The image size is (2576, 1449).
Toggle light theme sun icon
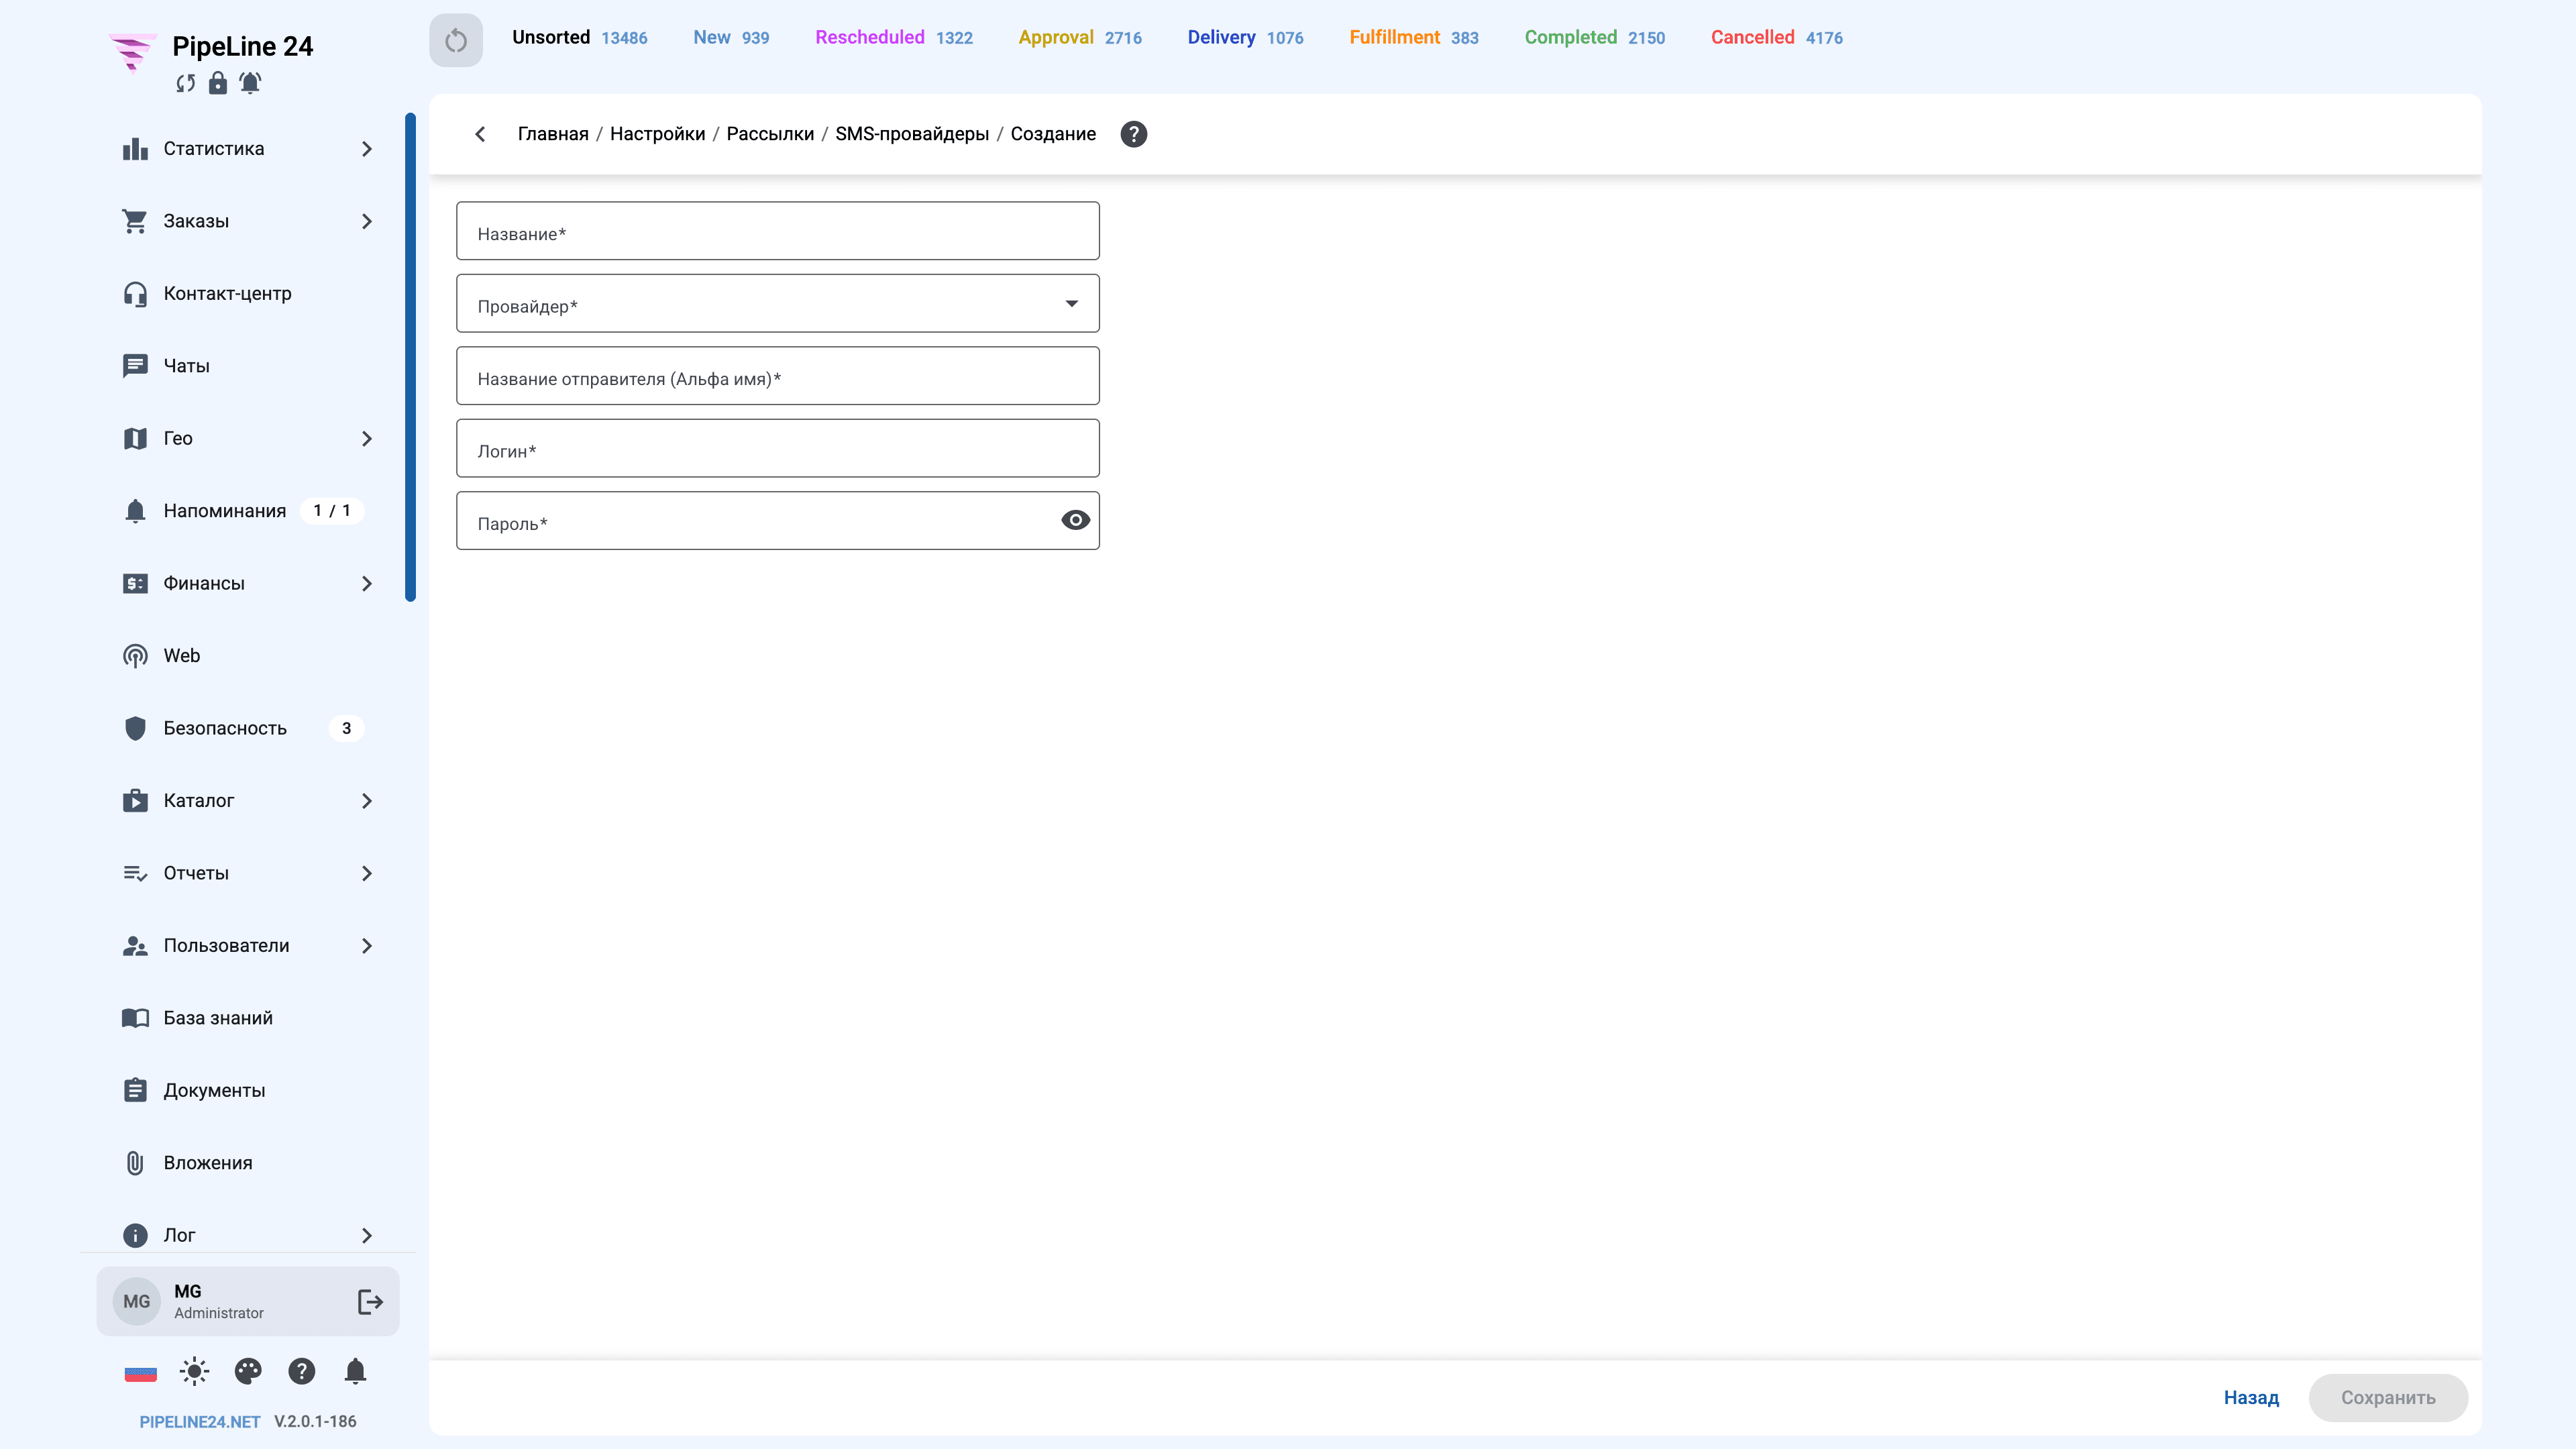(x=194, y=1371)
